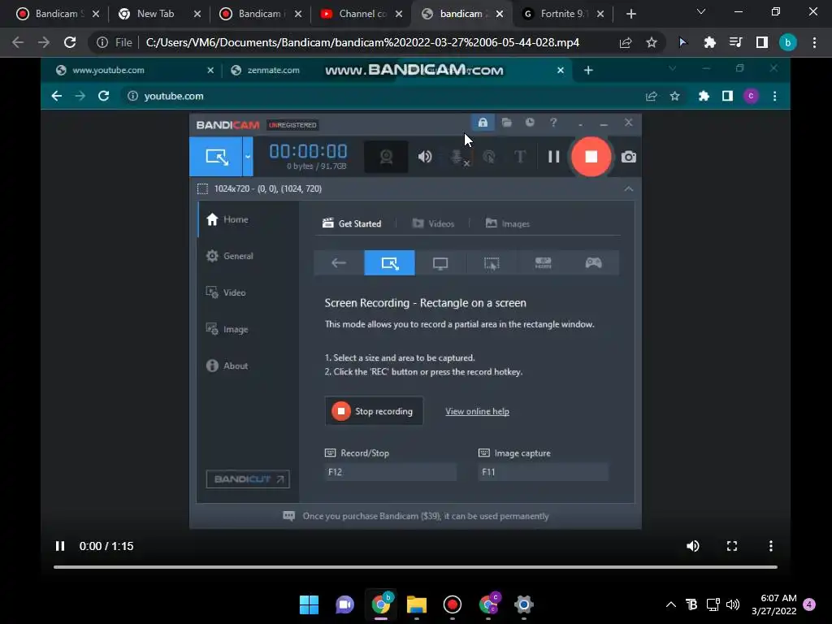Open the Chrome three-dot menu
The width and height of the screenshot is (832, 624).
pyautogui.click(x=814, y=42)
